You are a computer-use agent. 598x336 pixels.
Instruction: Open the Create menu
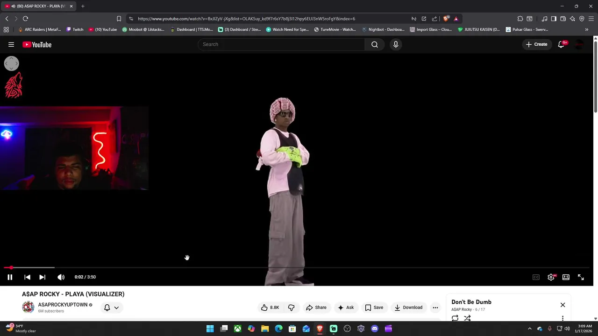536,44
